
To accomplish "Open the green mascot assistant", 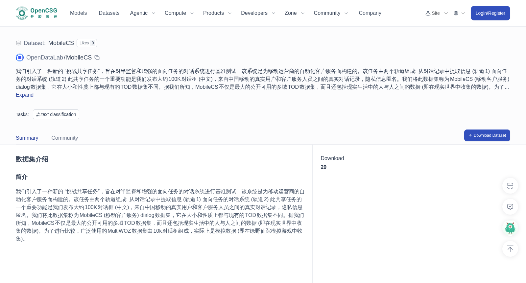I will 510,228.
